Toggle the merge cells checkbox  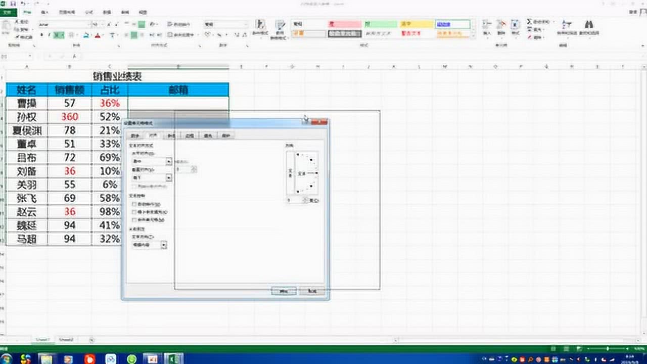pyautogui.click(x=134, y=220)
